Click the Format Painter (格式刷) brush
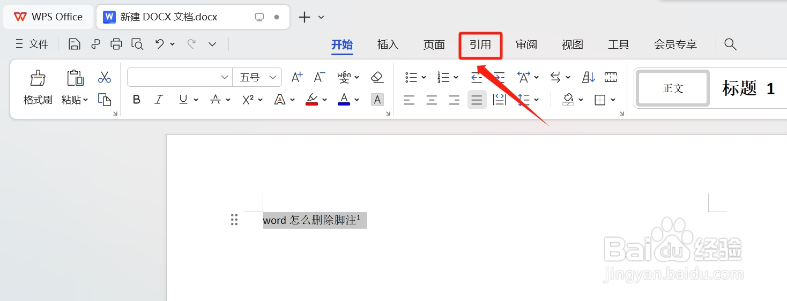Image resolution: width=787 pixels, height=301 pixels. pyautogui.click(x=38, y=78)
